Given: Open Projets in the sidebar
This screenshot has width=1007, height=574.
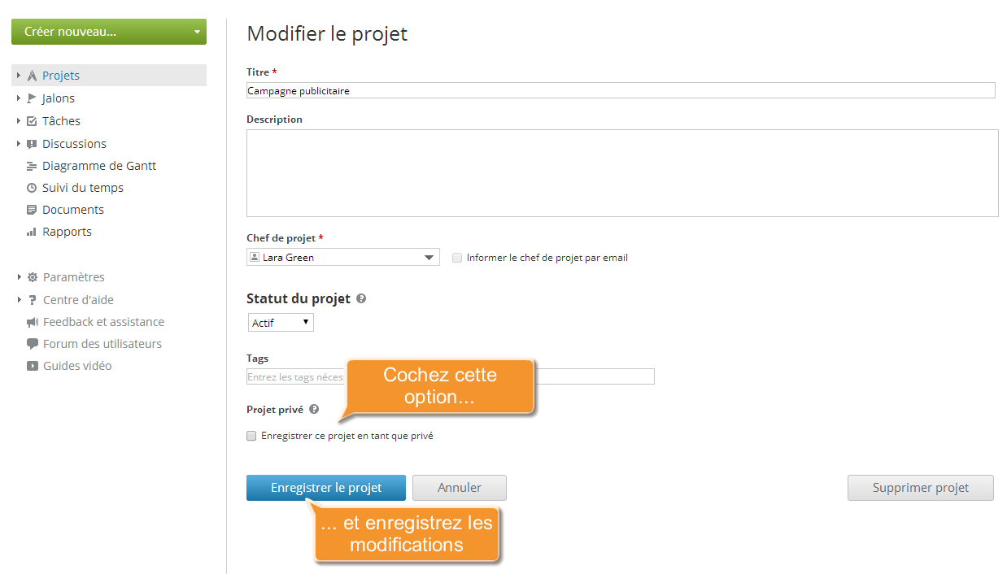Looking at the screenshot, I should (61, 76).
